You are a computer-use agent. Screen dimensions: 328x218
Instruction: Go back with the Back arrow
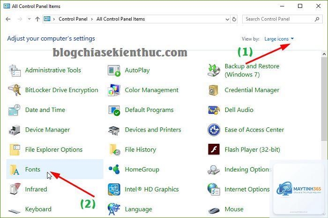8,19
